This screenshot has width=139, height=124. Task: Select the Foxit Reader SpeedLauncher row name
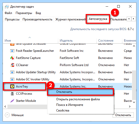35,51
